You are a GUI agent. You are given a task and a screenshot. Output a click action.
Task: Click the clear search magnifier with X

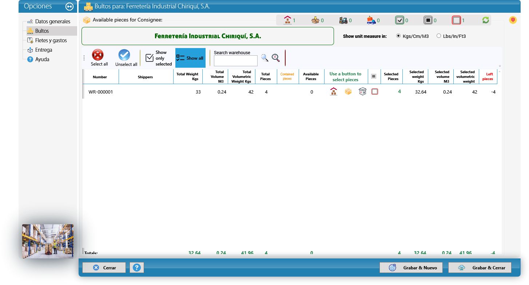click(x=276, y=58)
